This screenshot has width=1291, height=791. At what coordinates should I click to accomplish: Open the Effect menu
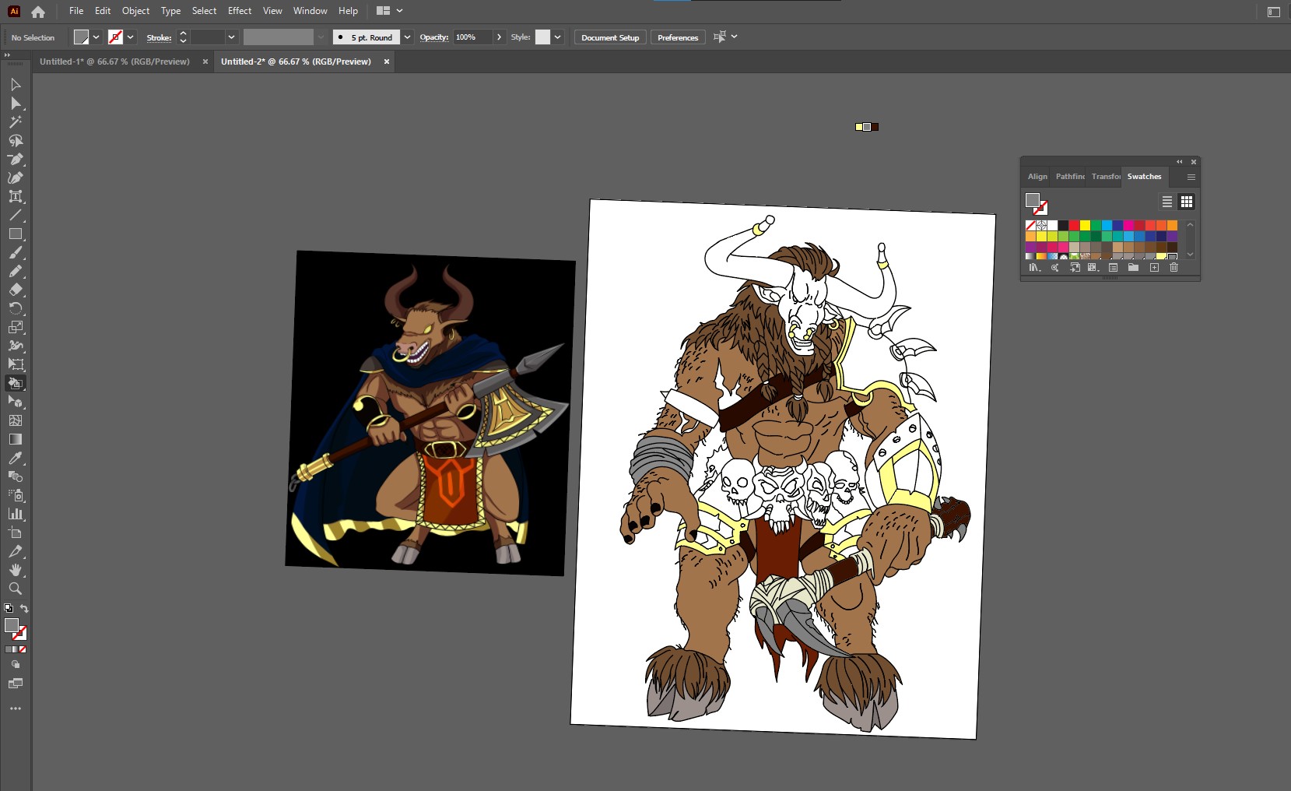click(240, 11)
